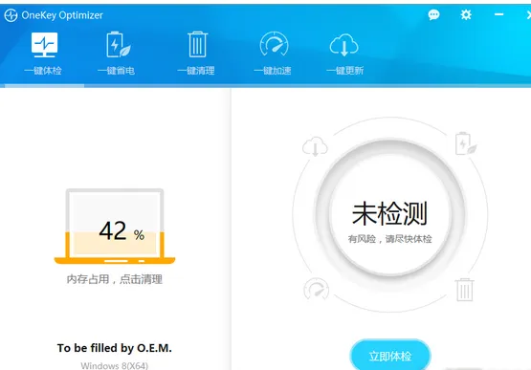
Task: Click the gray speedometer icon on ring
Action: point(317,289)
